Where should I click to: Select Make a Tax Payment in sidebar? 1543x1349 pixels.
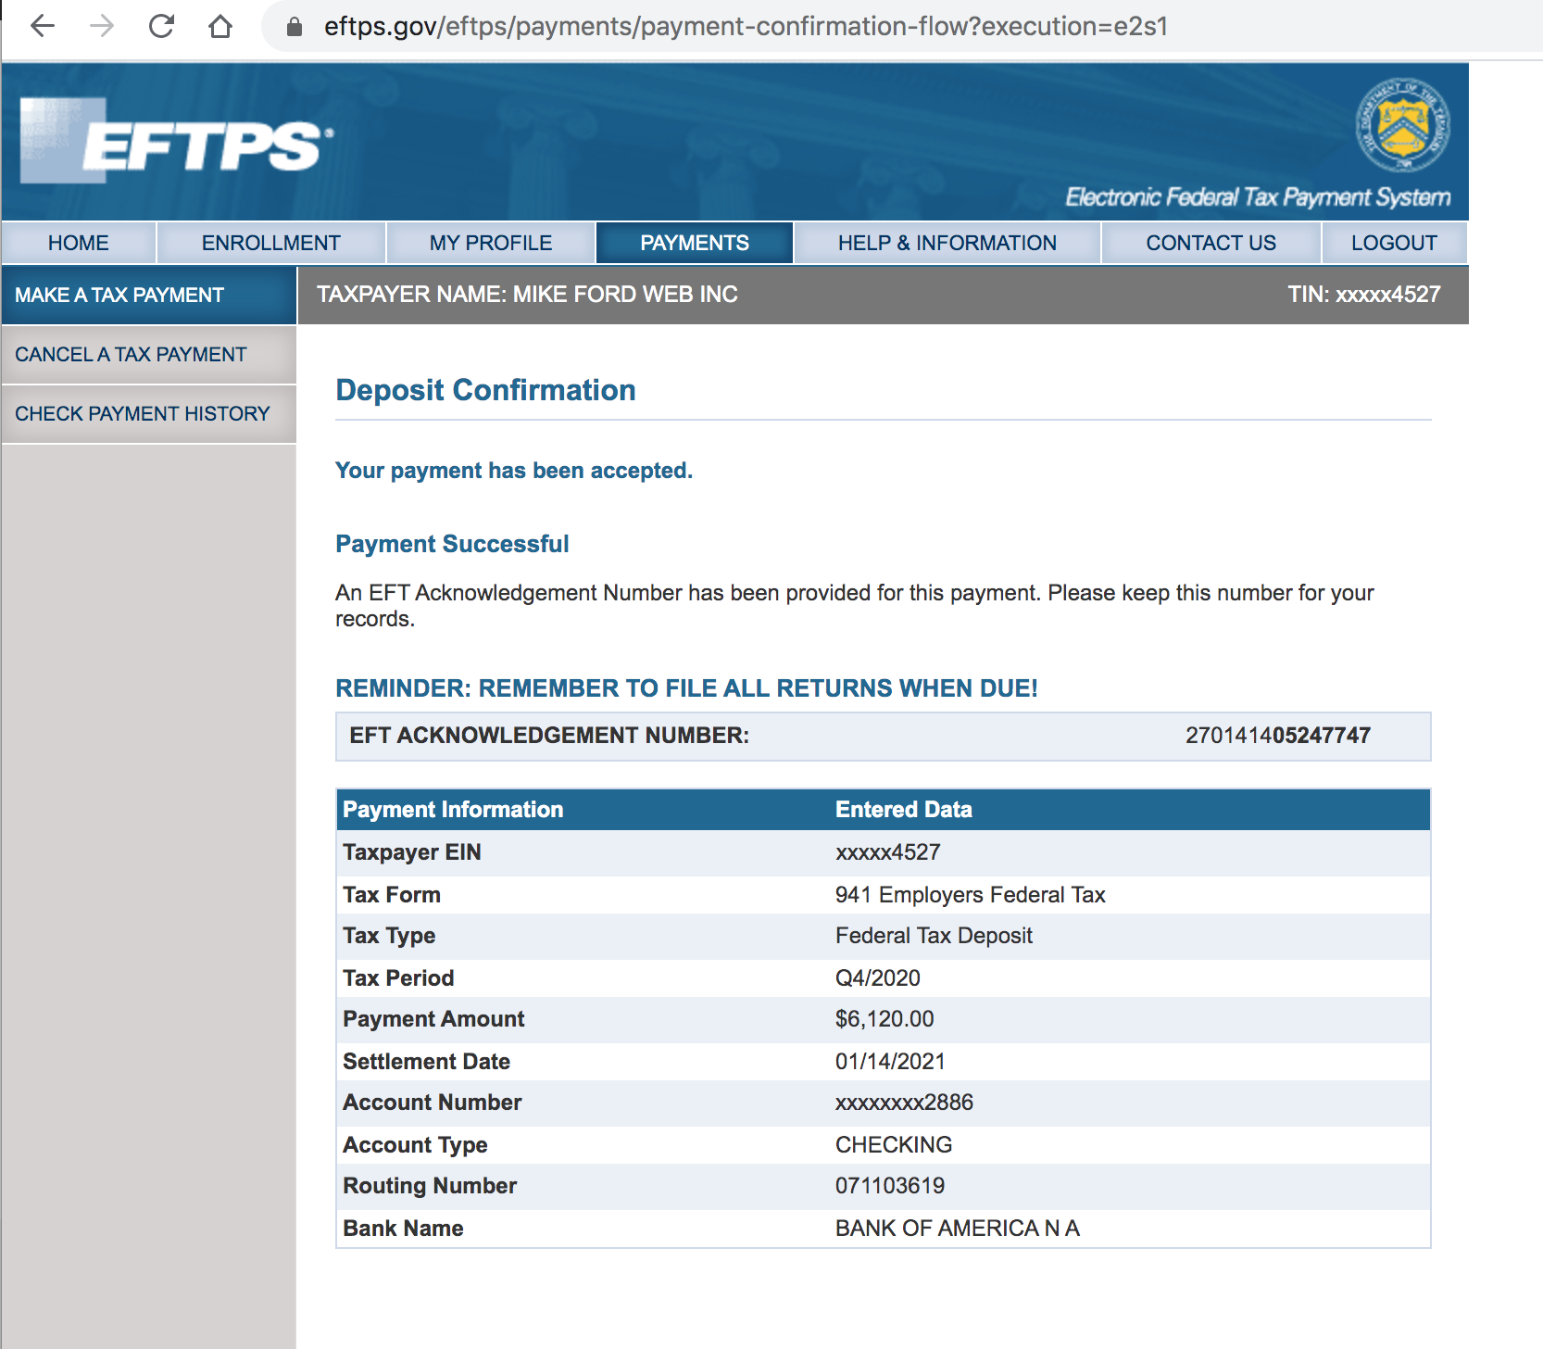pyautogui.click(x=119, y=295)
